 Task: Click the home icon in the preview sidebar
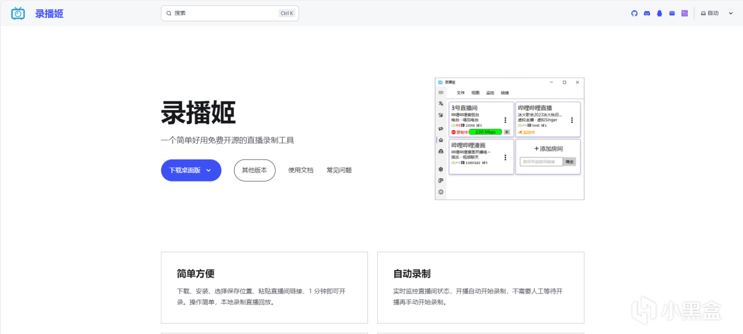[441, 140]
